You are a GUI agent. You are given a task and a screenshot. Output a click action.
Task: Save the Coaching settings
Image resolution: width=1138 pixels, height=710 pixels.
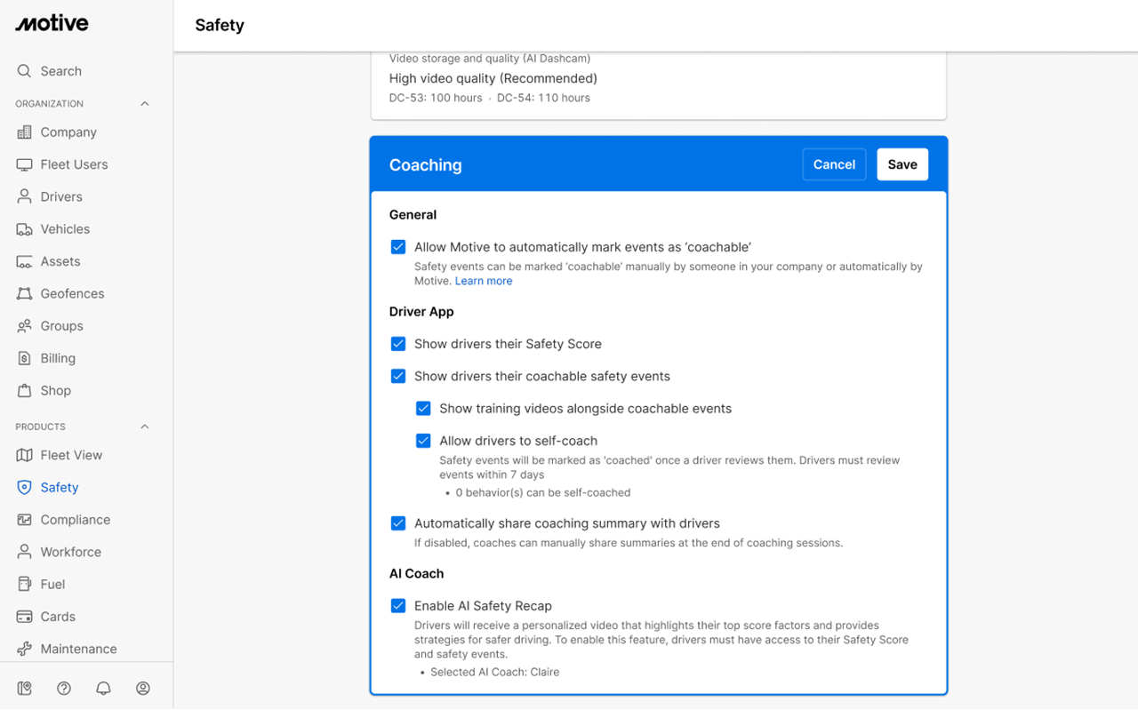[x=902, y=164]
